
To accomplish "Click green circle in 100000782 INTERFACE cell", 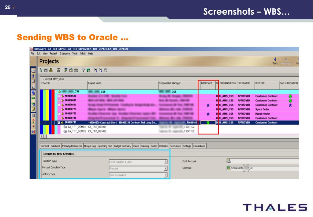I will [x=208, y=123].
